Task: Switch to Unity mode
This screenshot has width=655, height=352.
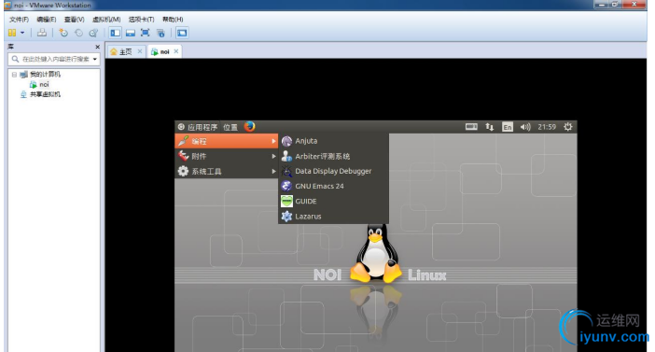Action: (160, 33)
